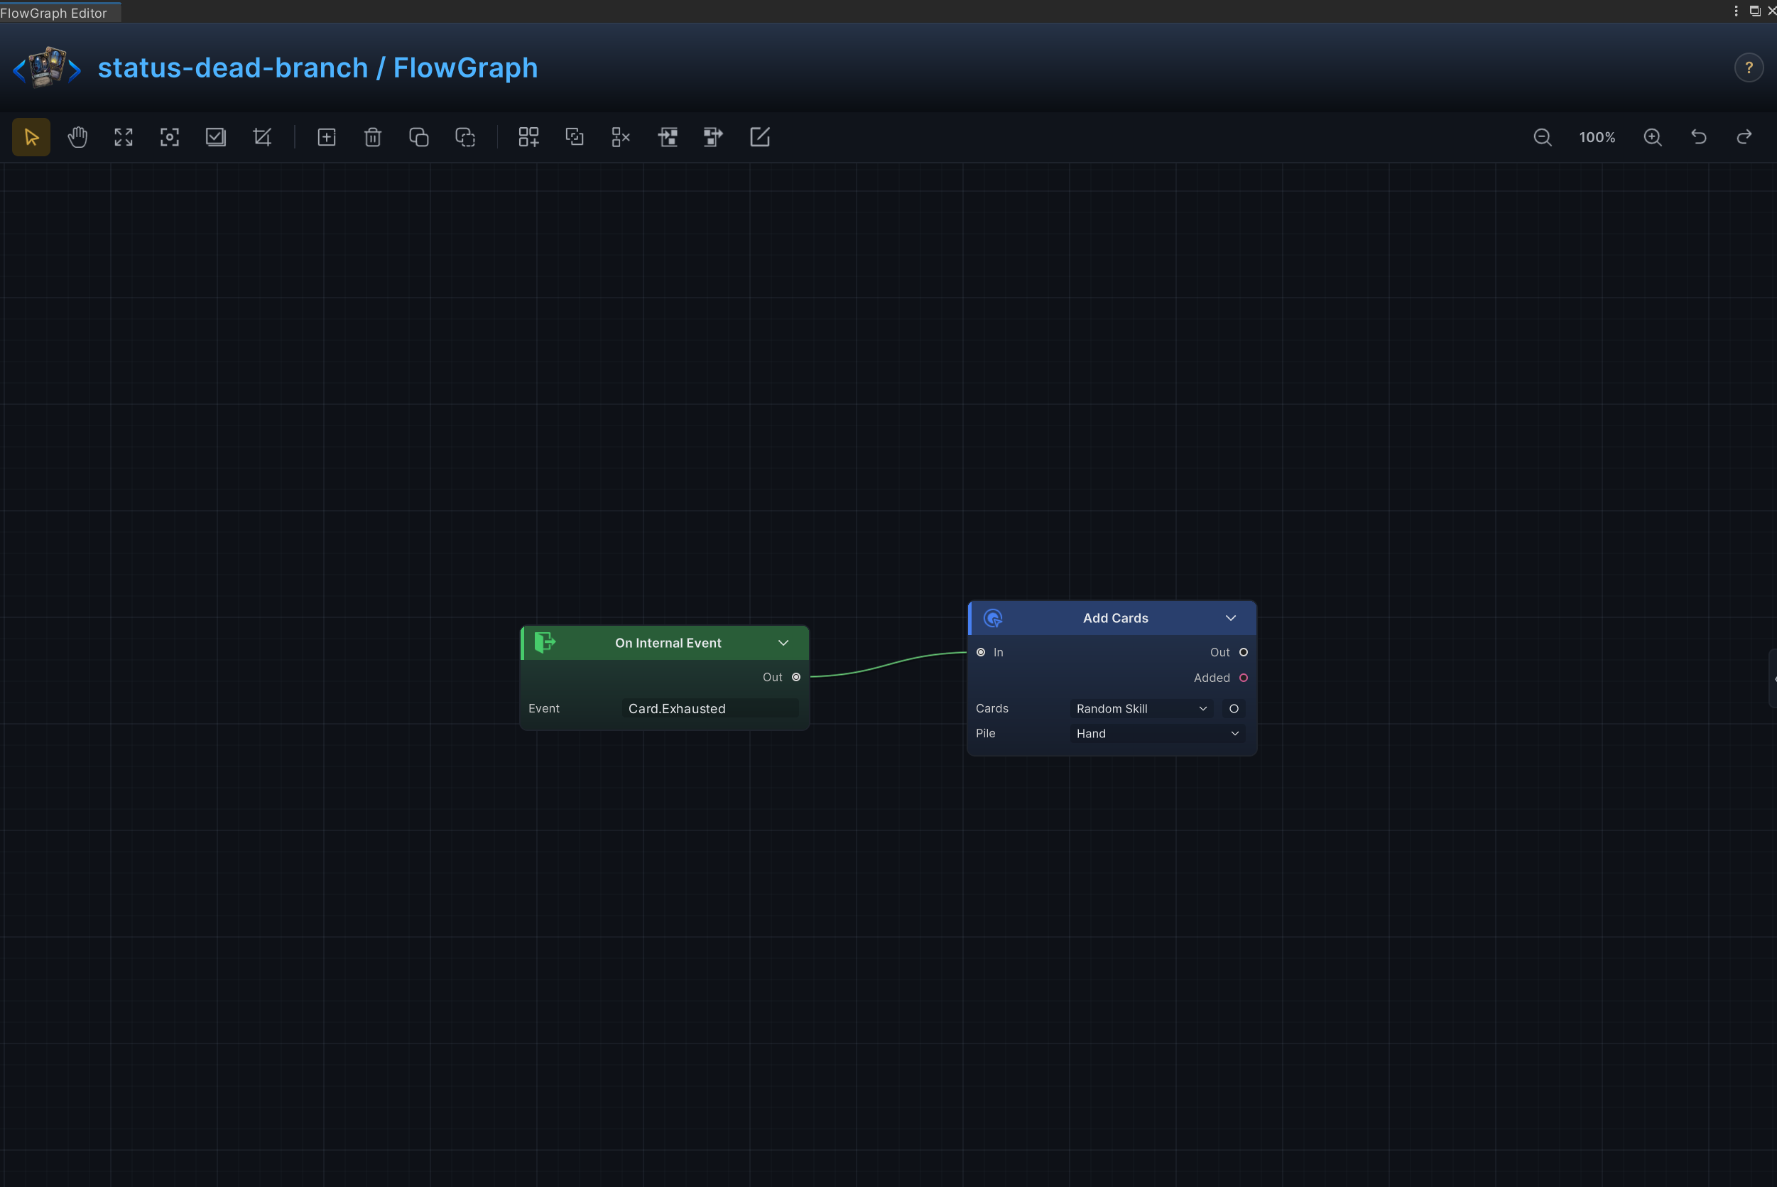Click the redo arrow icon

[1744, 137]
